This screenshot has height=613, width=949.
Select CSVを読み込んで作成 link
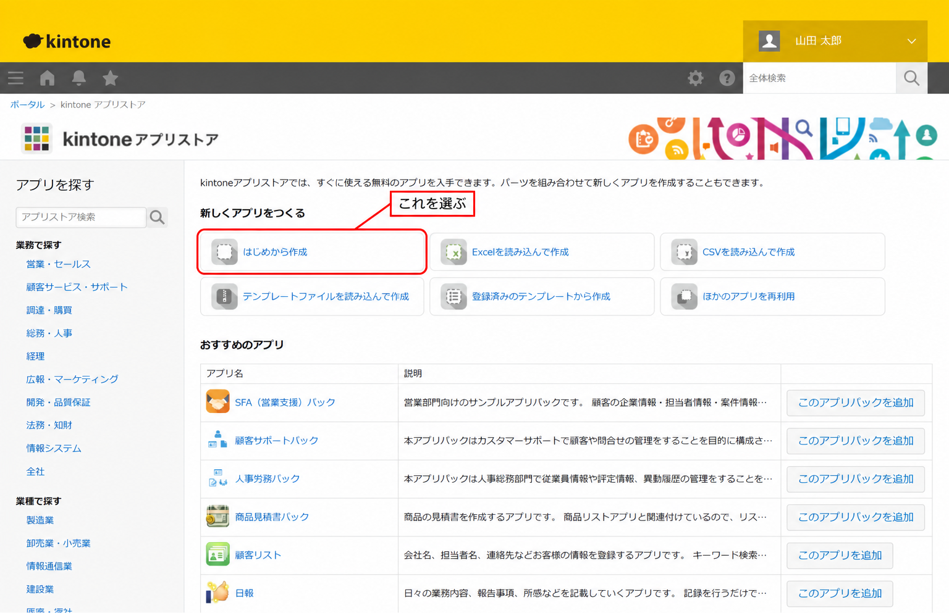(748, 252)
